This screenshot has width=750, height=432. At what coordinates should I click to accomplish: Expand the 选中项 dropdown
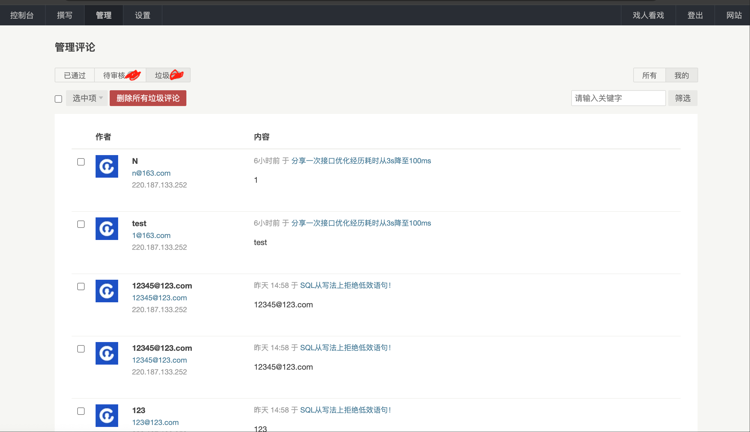click(87, 98)
